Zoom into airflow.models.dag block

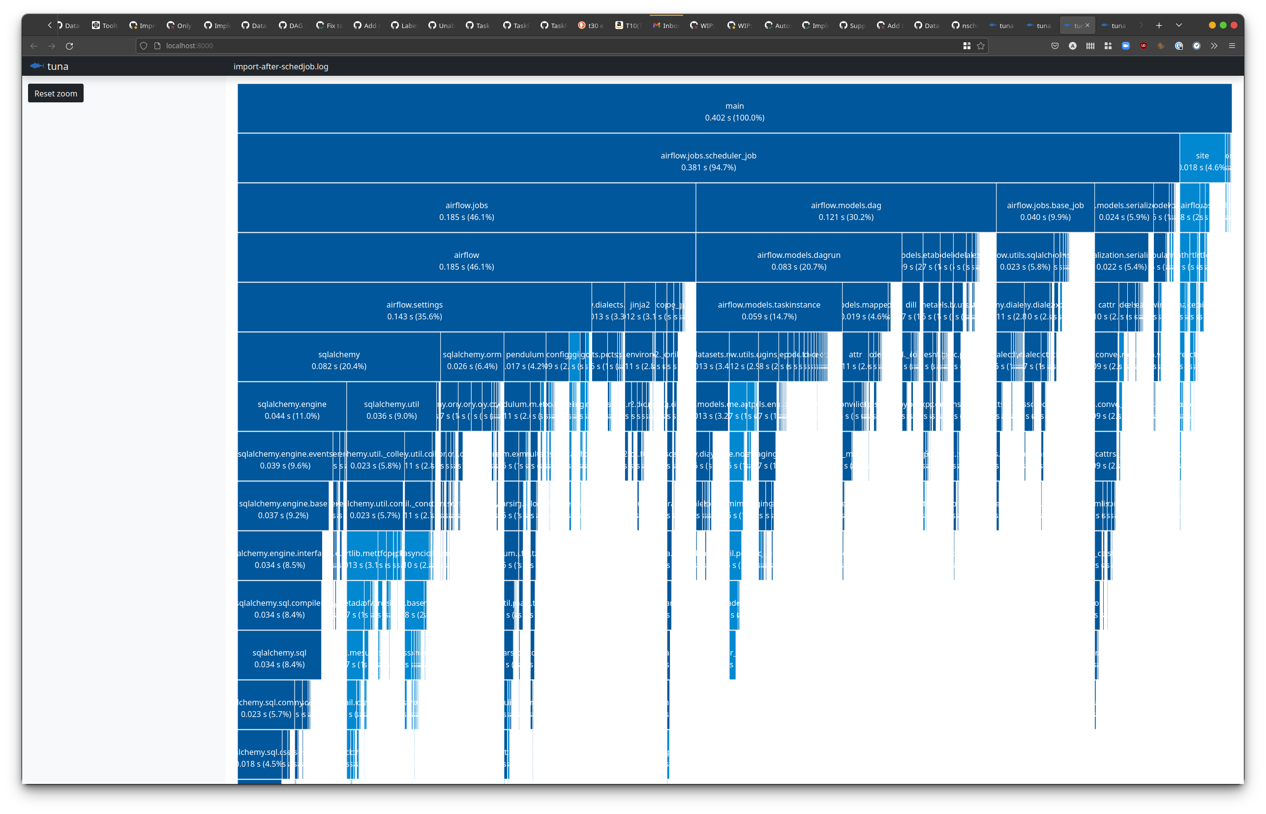845,210
